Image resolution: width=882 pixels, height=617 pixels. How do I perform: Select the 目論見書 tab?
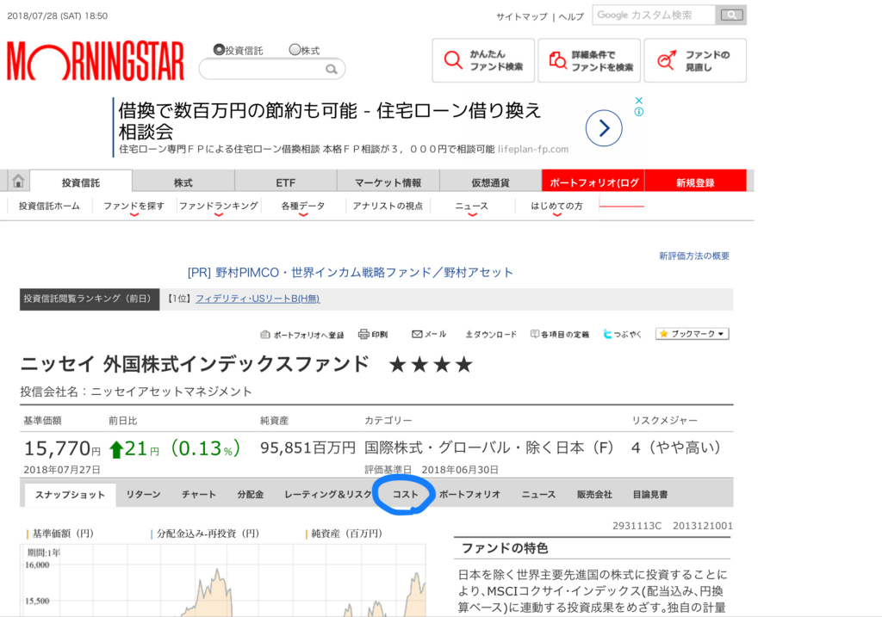(650, 495)
